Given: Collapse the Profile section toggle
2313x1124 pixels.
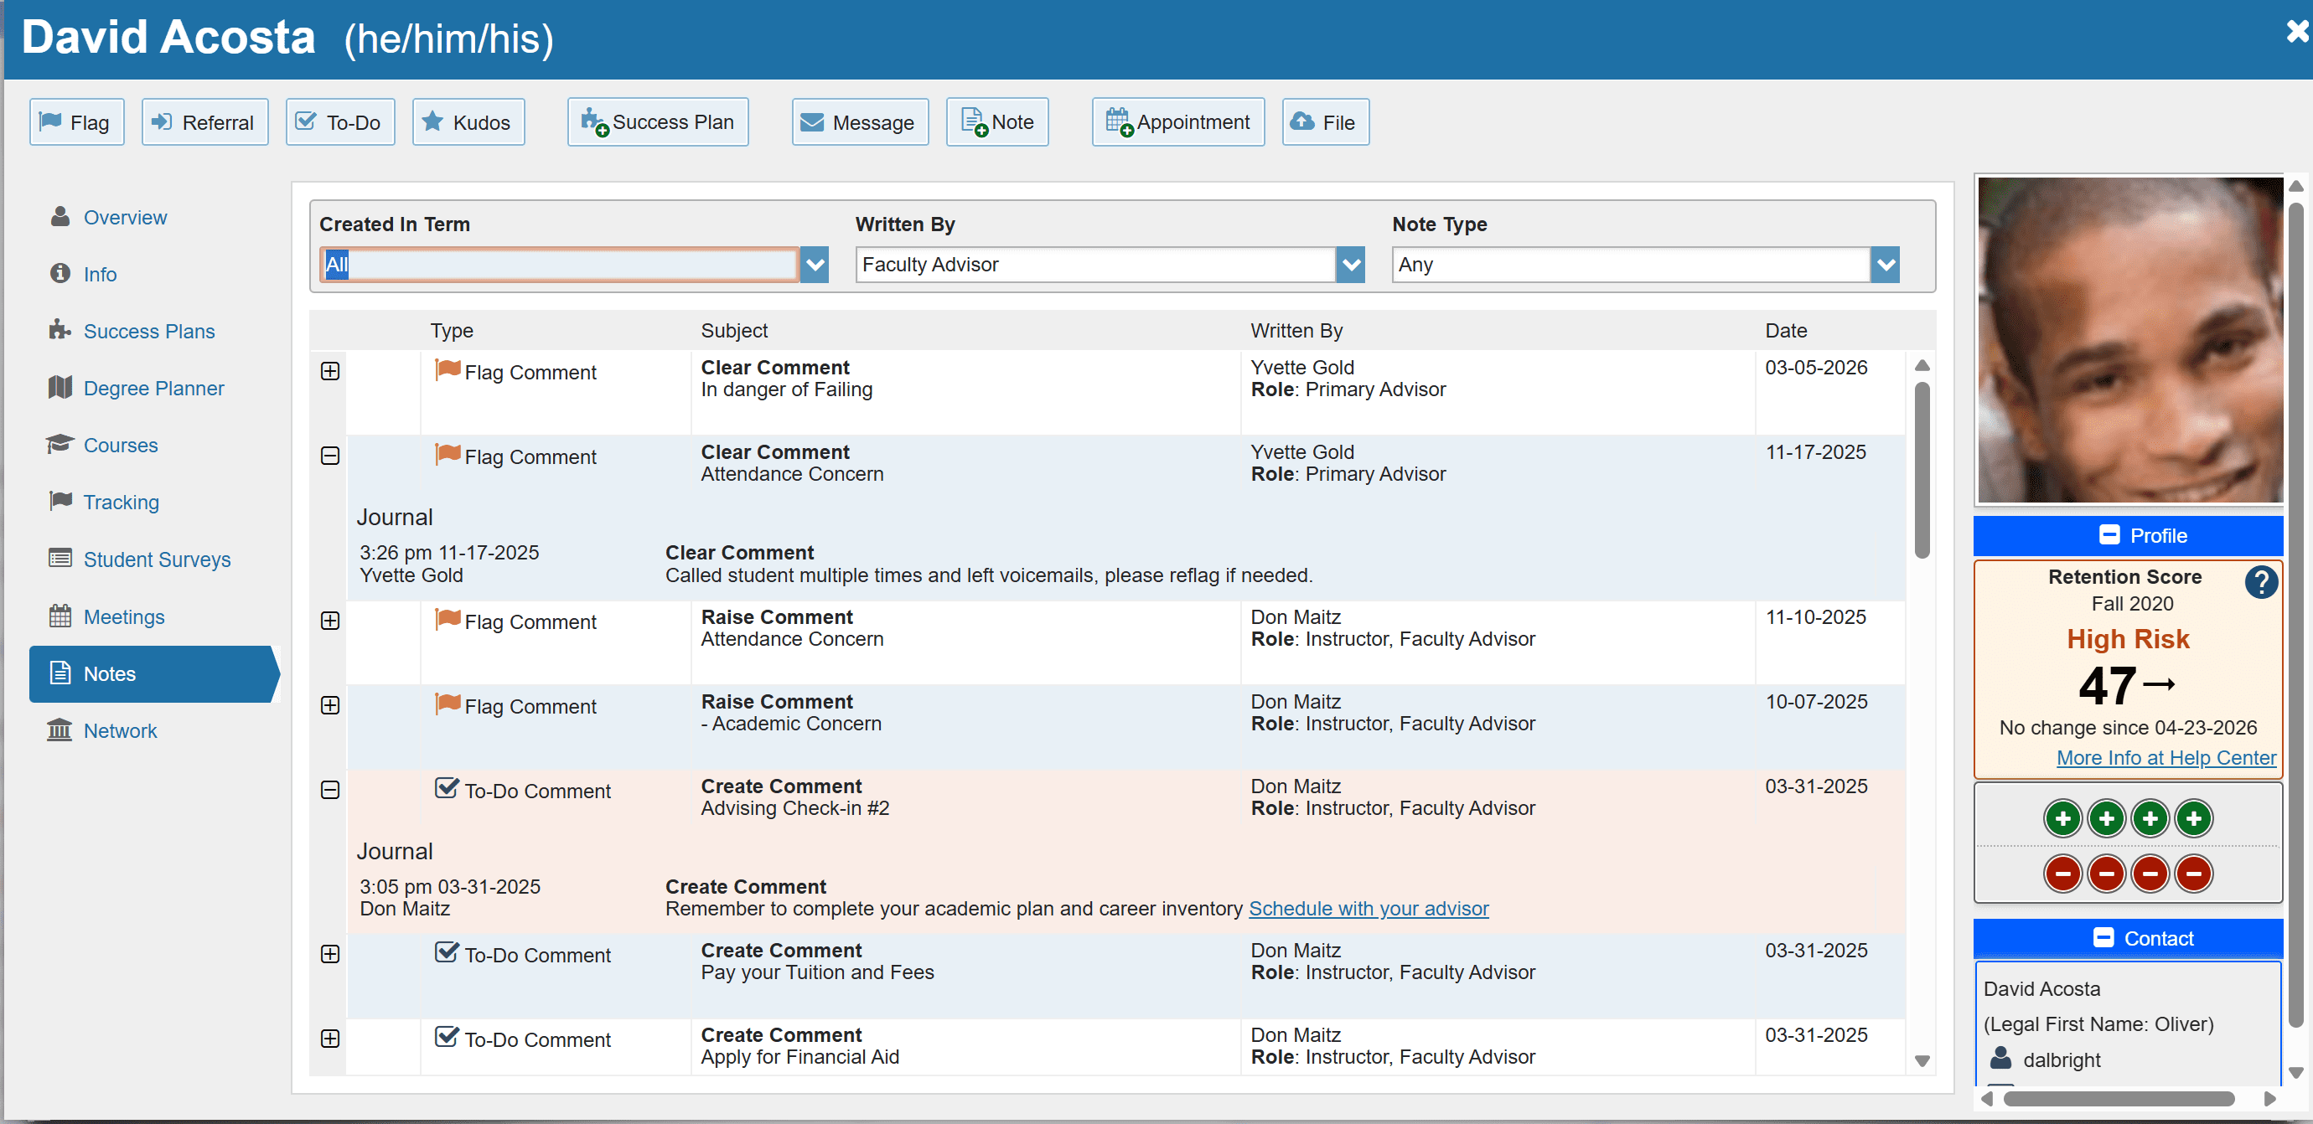Looking at the screenshot, I should (x=2109, y=534).
